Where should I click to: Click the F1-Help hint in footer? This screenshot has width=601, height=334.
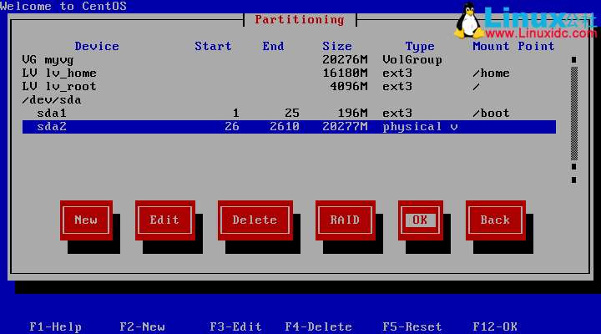pyautogui.click(x=56, y=326)
